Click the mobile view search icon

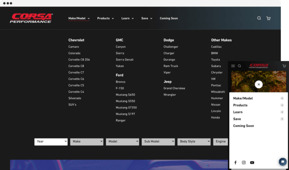[x=239, y=66]
